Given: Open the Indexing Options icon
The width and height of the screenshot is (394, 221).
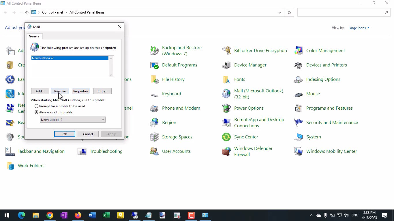Looking at the screenshot, I should coord(299,79).
